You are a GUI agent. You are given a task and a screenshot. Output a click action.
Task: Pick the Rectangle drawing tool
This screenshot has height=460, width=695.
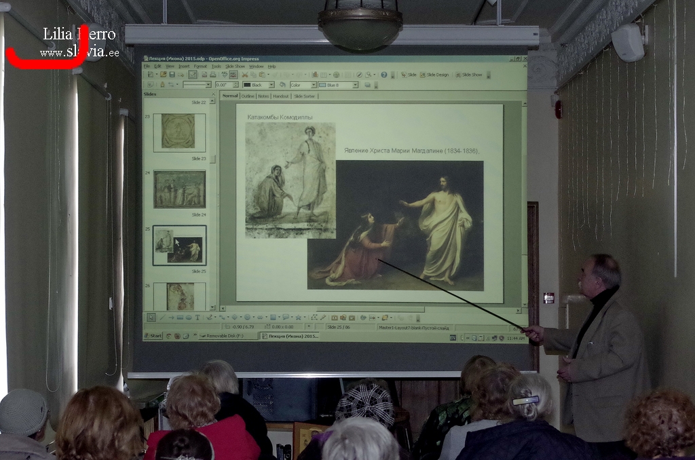pyautogui.click(x=179, y=318)
